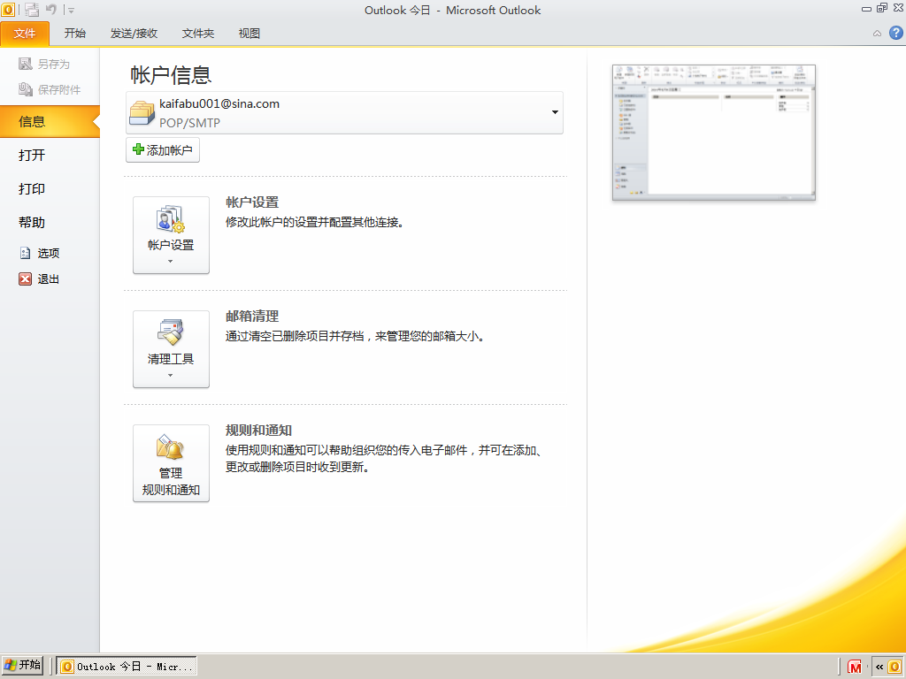
Task: Open 选项 settings
Action: [50, 253]
